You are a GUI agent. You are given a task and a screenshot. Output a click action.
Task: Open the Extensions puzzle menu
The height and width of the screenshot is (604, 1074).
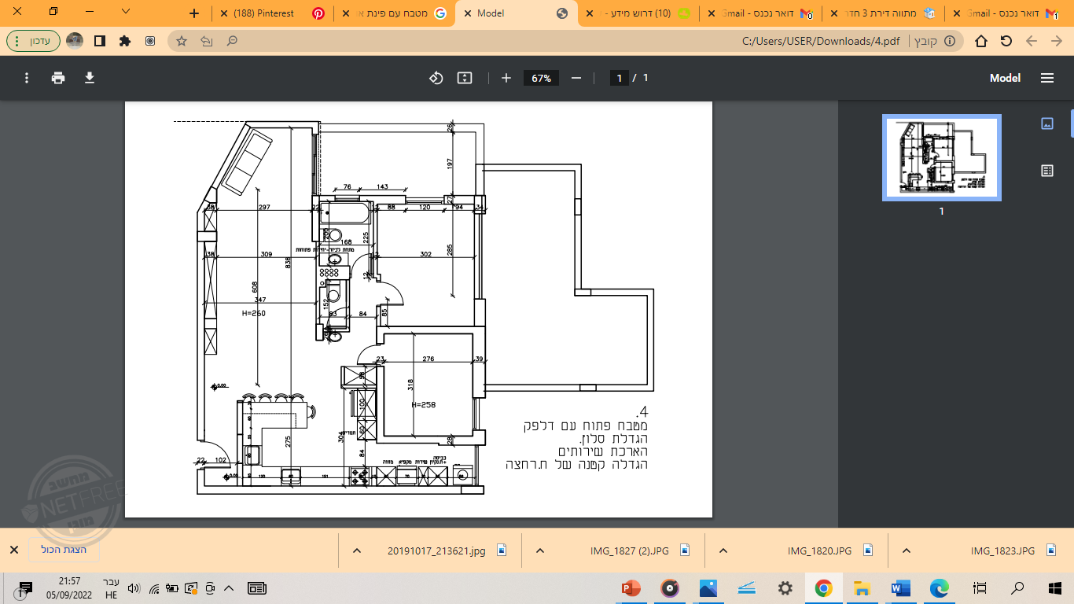[124, 41]
